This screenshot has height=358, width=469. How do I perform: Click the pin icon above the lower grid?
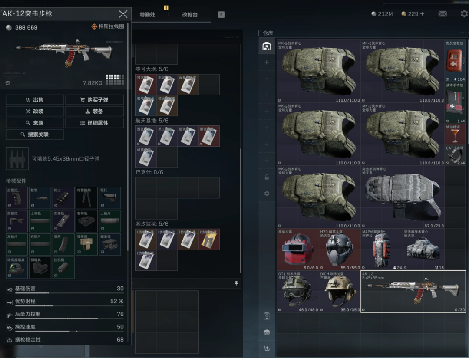tap(236, 283)
